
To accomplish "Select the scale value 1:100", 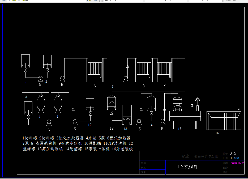I will click(x=235, y=158).
